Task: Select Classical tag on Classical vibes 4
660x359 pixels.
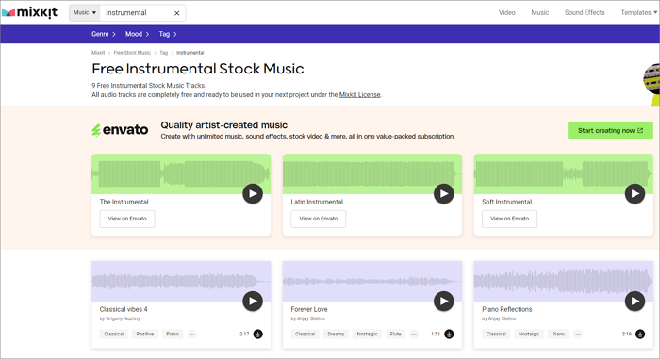Action: pos(114,335)
